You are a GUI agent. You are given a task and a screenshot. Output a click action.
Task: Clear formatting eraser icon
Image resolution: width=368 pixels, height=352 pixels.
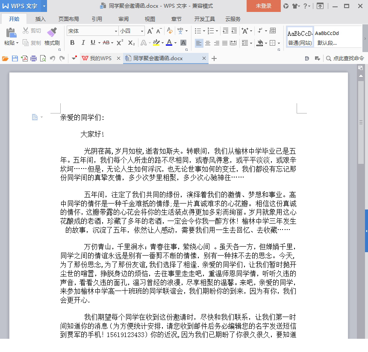click(x=169, y=31)
